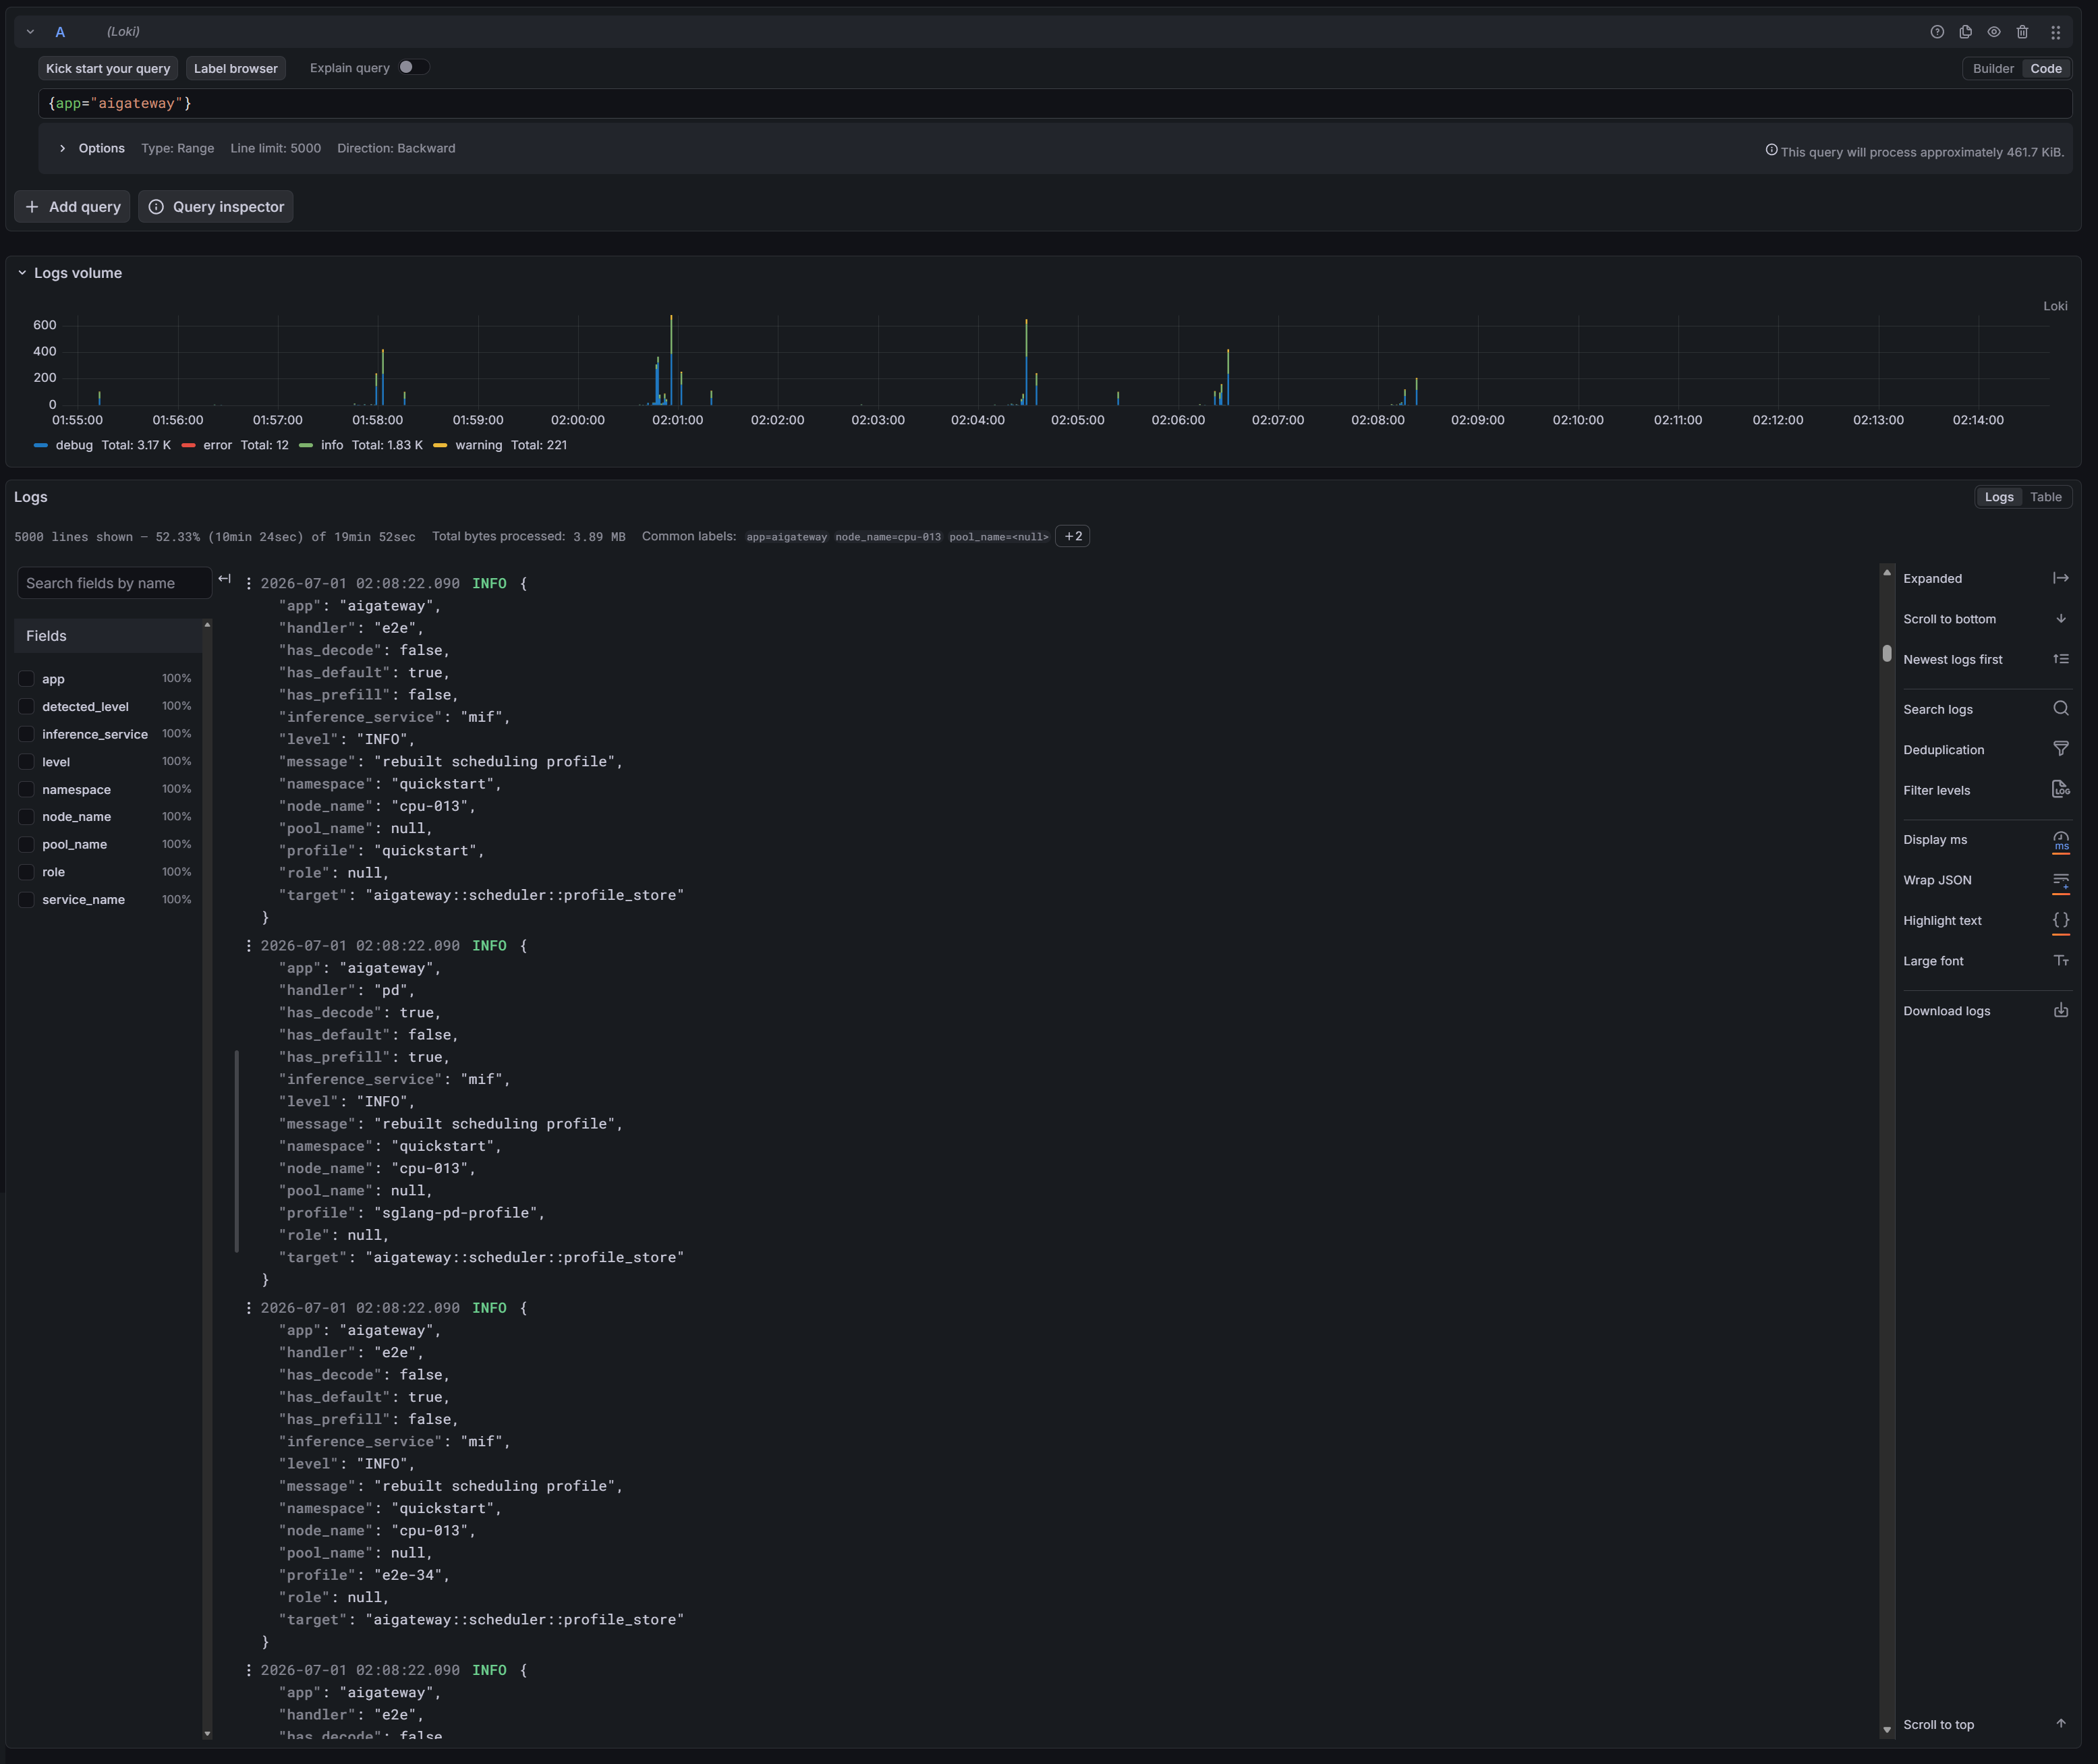Check the inference_service field checkbox
The height and width of the screenshot is (1764, 2098).
tap(27, 734)
